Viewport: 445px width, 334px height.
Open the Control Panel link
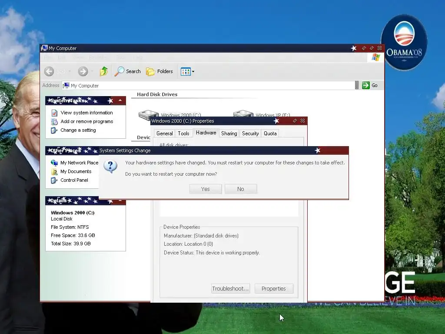coord(74,180)
